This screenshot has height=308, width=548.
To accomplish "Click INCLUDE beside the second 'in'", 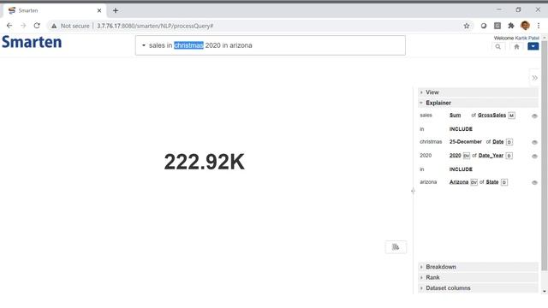I will [461, 169].
